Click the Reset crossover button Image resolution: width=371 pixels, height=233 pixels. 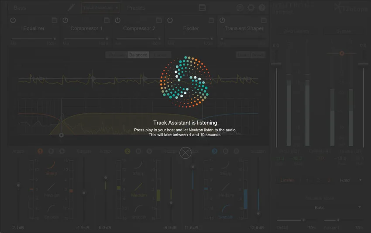coord(258,55)
